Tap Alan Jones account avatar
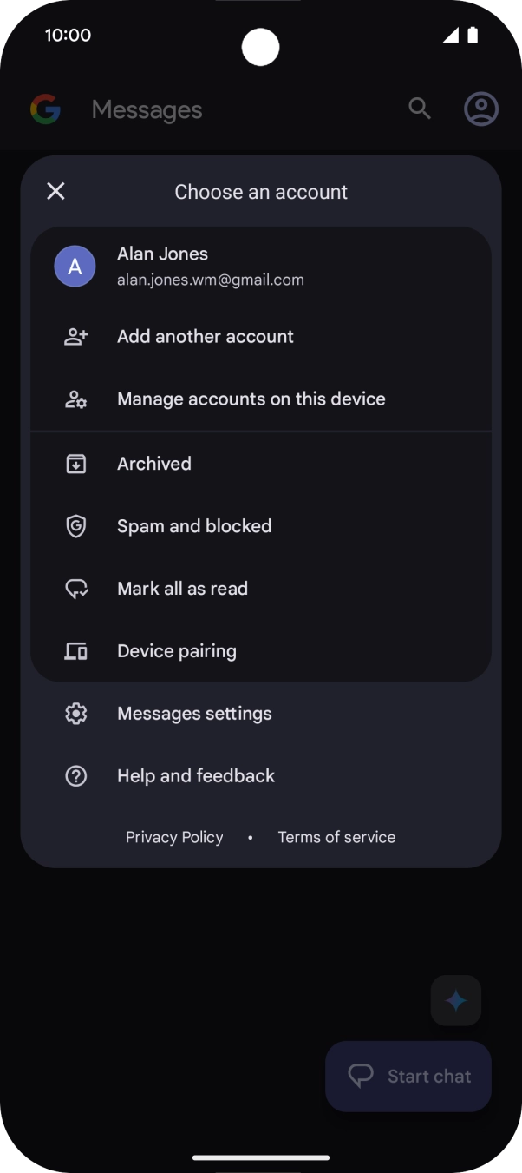The width and height of the screenshot is (522, 1173). click(75, 266)
